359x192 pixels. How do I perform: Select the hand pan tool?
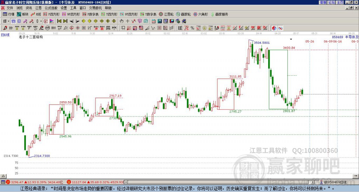pyautogui.click(x=122, y=21)
